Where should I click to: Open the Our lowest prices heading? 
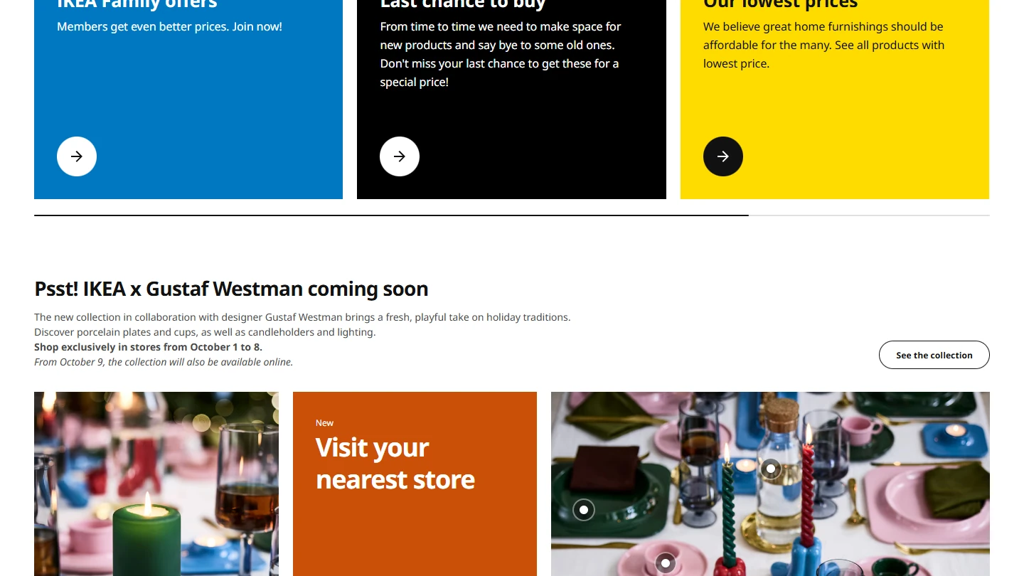[781, 4]
